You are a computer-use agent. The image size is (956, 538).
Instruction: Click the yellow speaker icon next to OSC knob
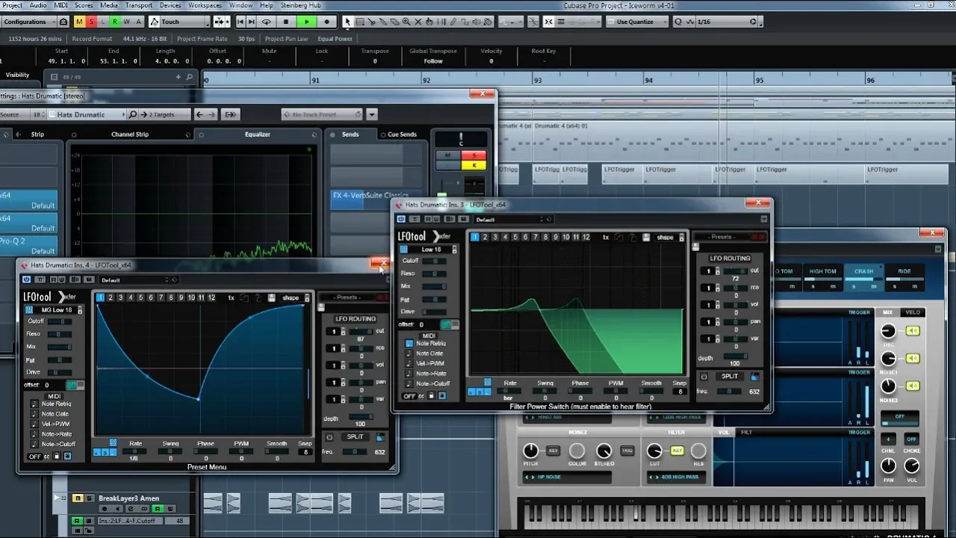[913, 331]
